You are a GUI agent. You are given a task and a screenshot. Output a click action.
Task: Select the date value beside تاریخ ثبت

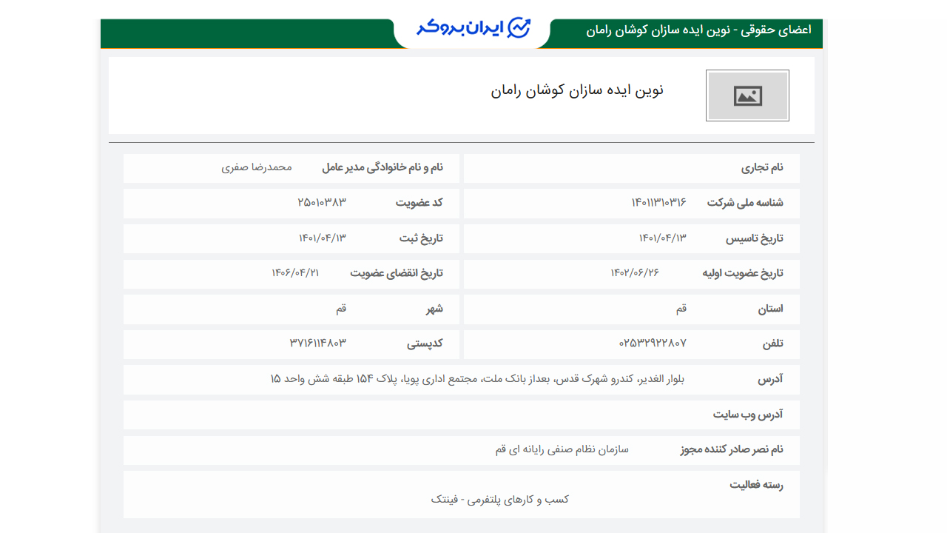pos(323,238)
